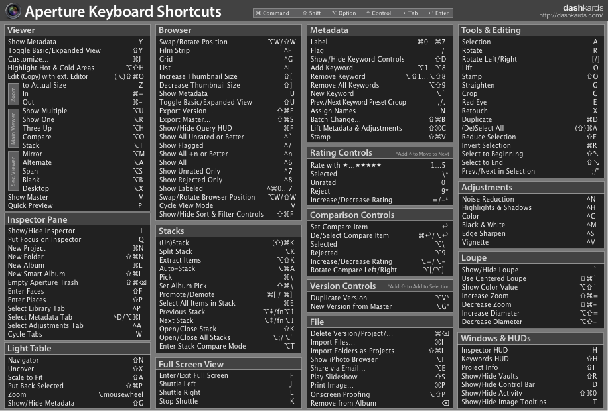Click "Unrated" under Rating Controls

coord(378,182)
